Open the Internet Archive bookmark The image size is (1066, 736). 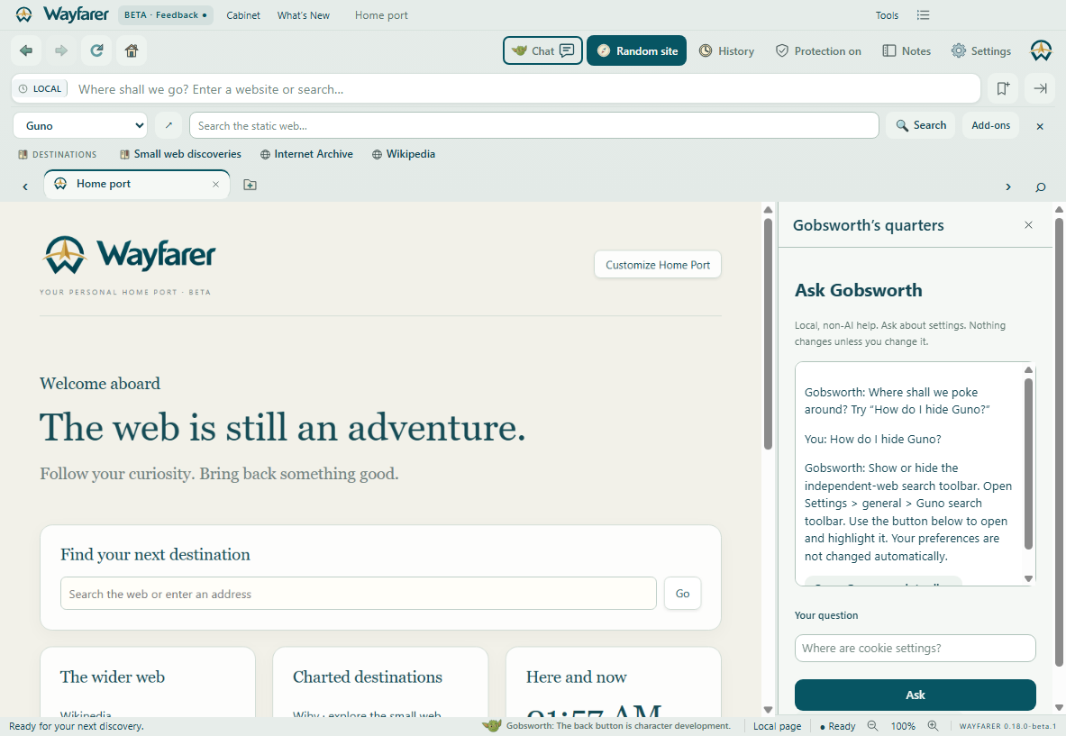point(306,154)
